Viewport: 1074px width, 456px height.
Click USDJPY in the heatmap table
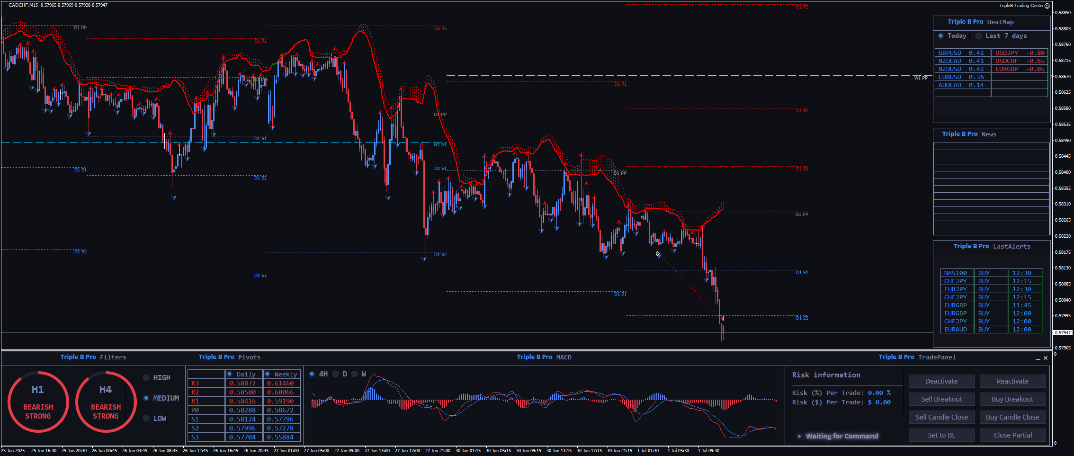[1006, 53]
